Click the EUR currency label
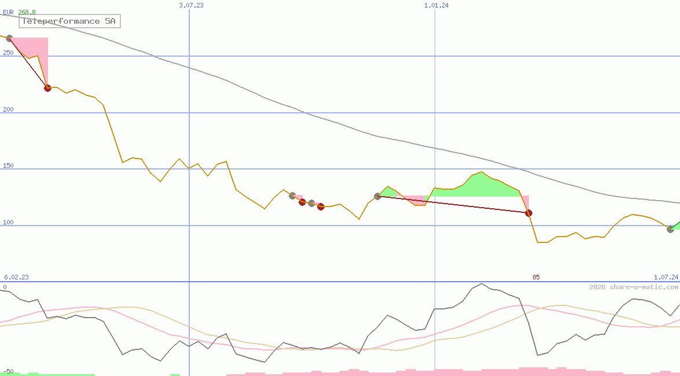 pos(9,12)
